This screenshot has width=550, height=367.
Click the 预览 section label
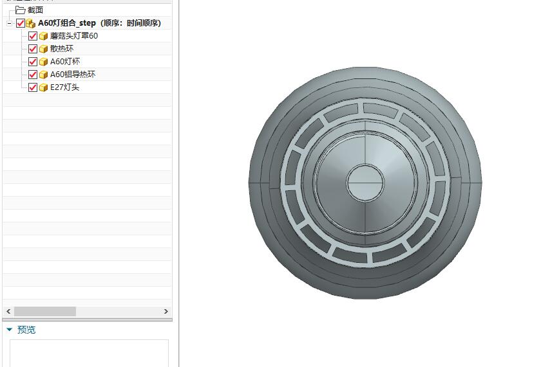pos(26,330)
